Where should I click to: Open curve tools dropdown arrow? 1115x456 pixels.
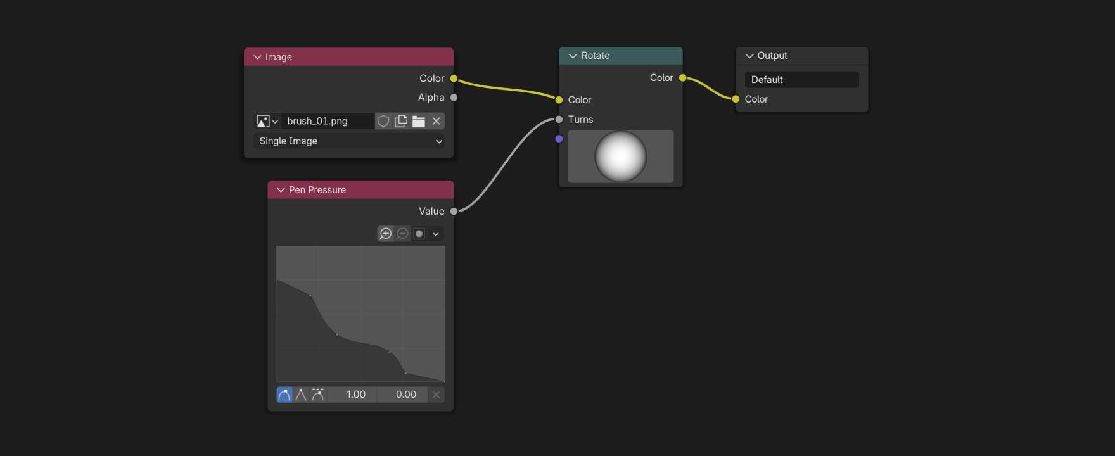[436, 234]
